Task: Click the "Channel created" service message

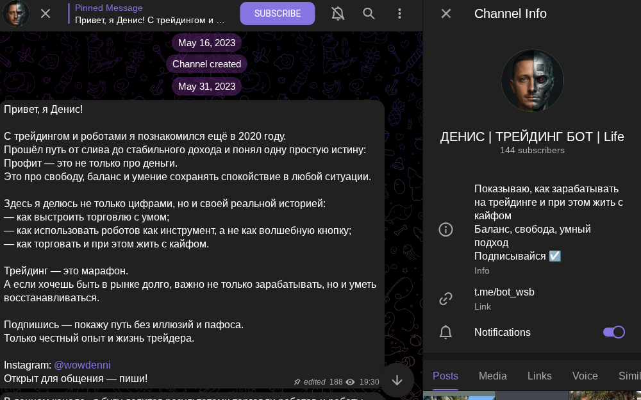Action: click(206, 64)
